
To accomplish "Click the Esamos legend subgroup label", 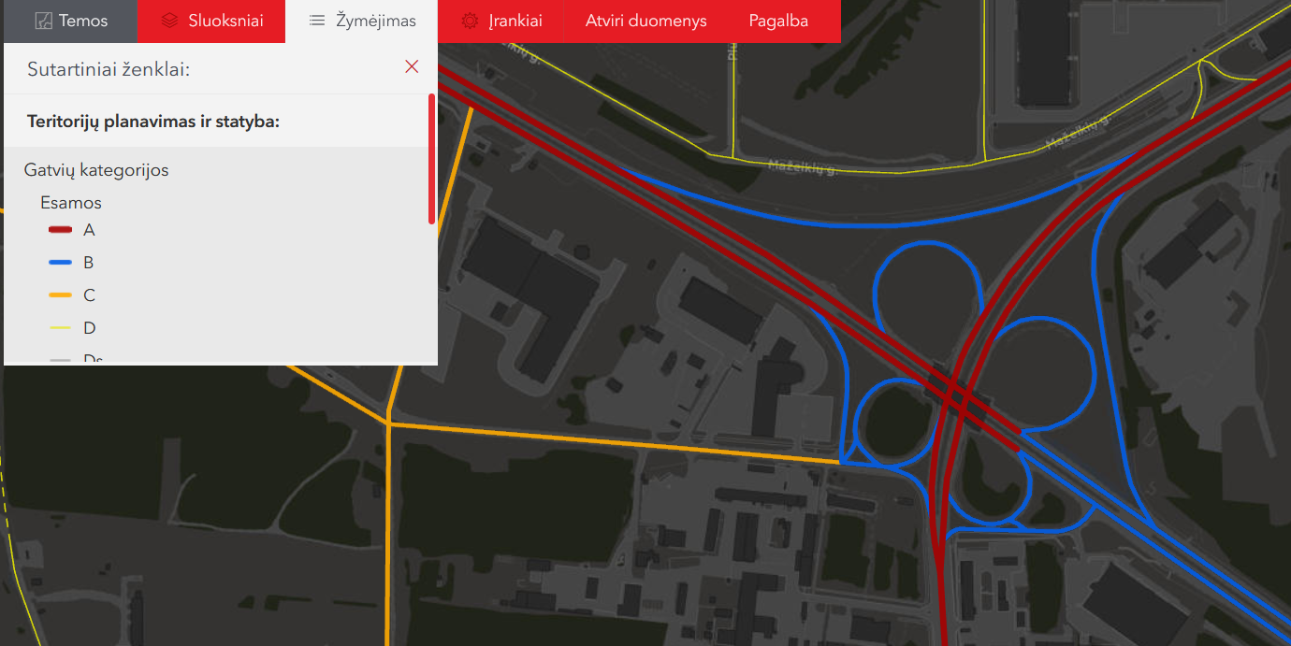I will [x=71, y=203].
